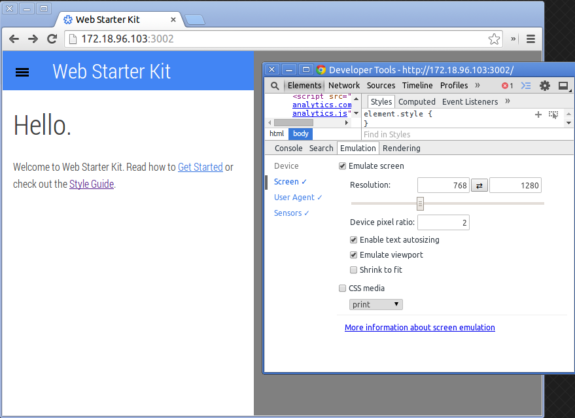The image size is (575, 418).
Task: Switch to the Network panel tab
Action: [x=344, y=86]
